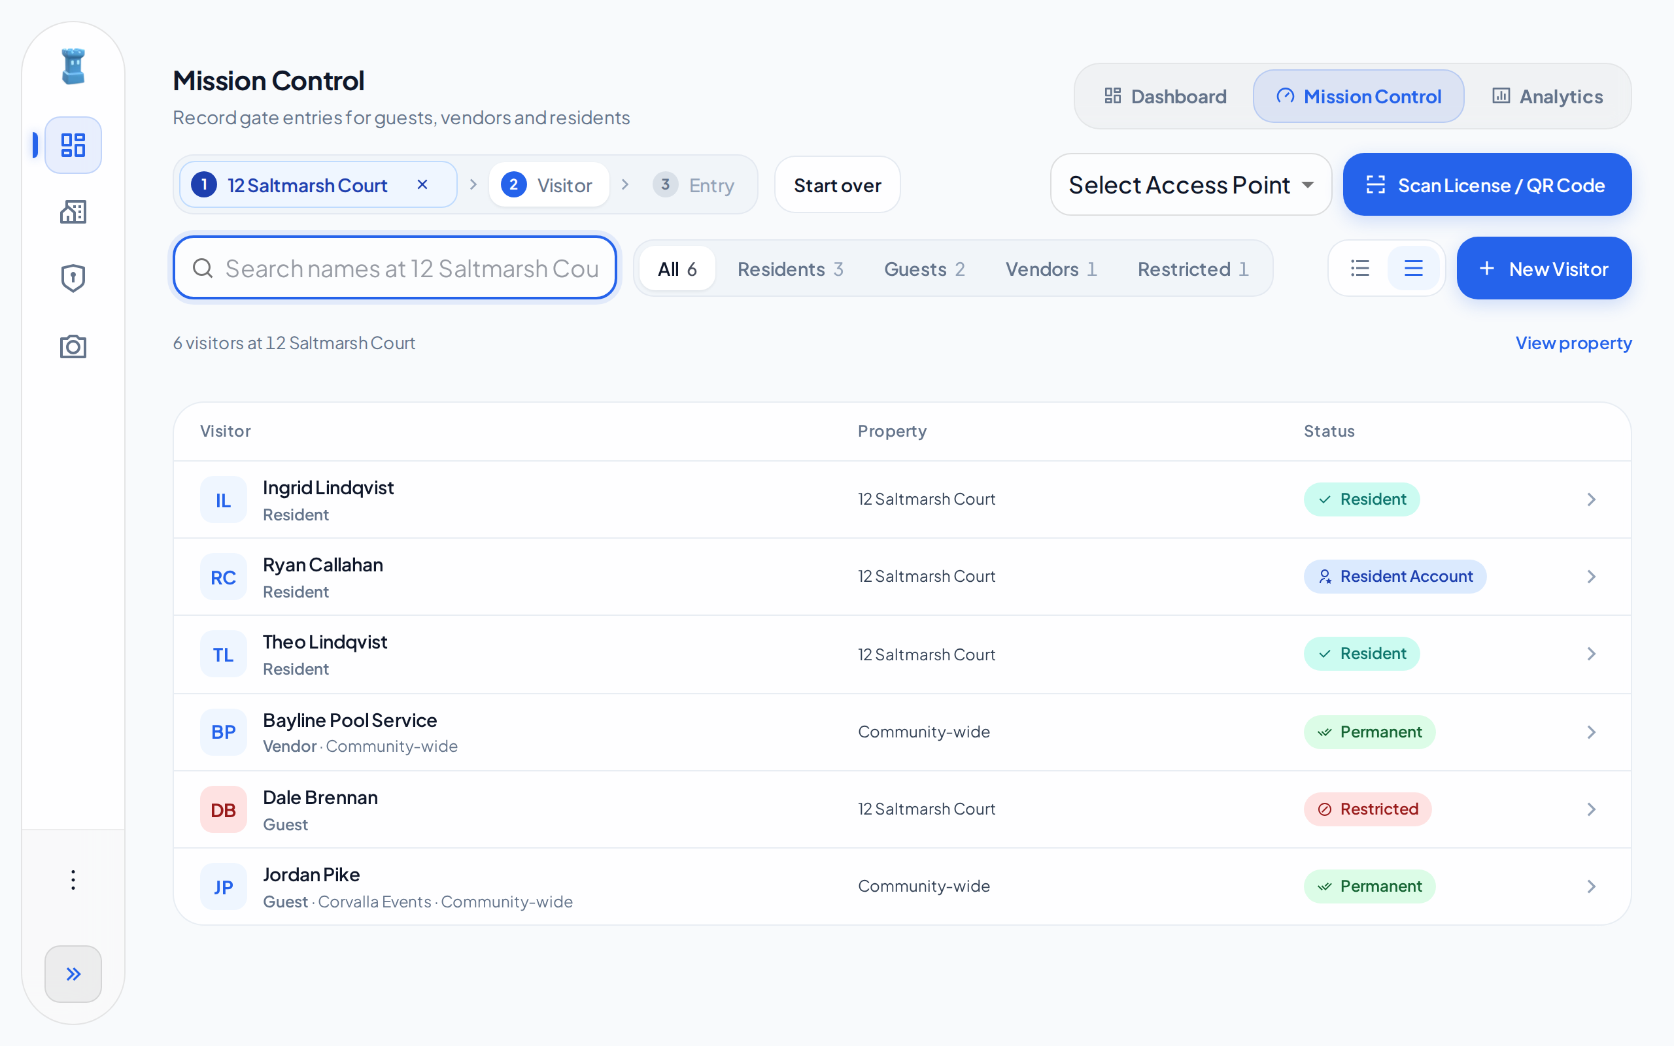The height and width of the screenshot is (1046, 1674).
Task: Open Ingrid Lindqvist row chevron
Action: (1591, 499)
